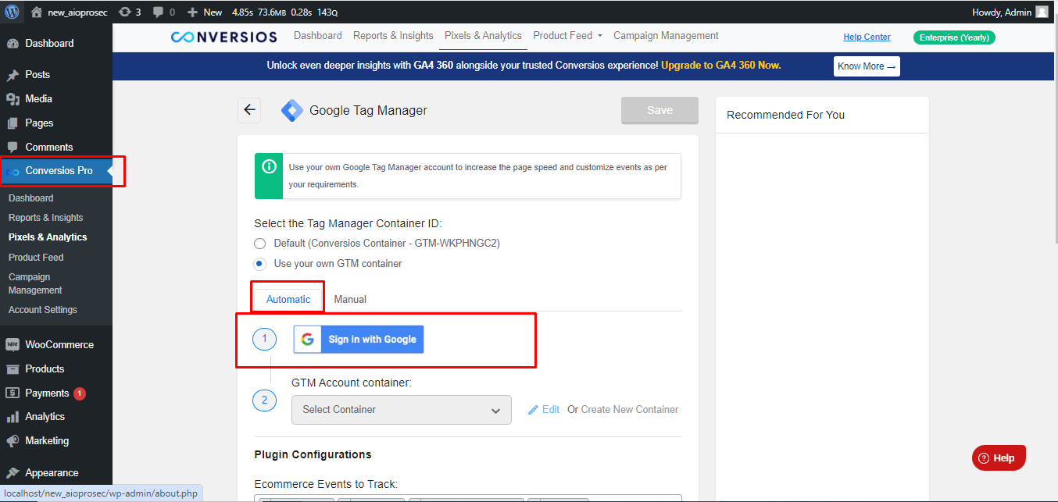Click the Save button
This screenshot has width=1058, height=502.
[x=659, y=110]
